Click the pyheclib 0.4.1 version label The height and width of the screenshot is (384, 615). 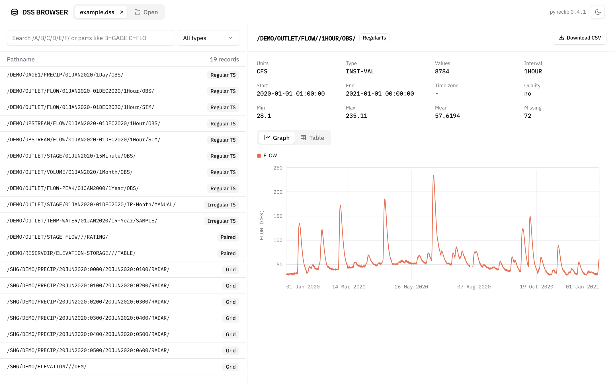(x=568, y=12)
